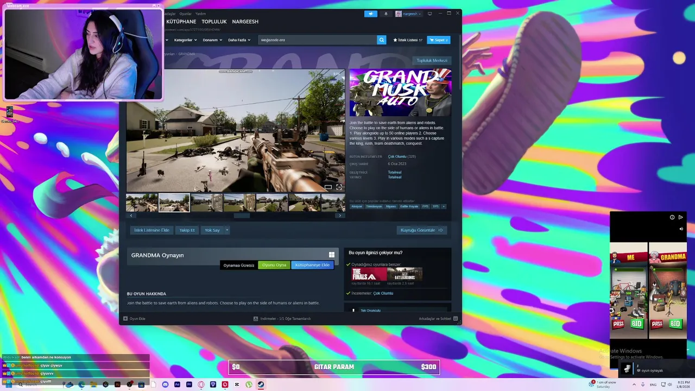Click Kütüphaneye Ekle button
Image resolution: width=695 pixels, height=391 pixels.
coord(312,265)
